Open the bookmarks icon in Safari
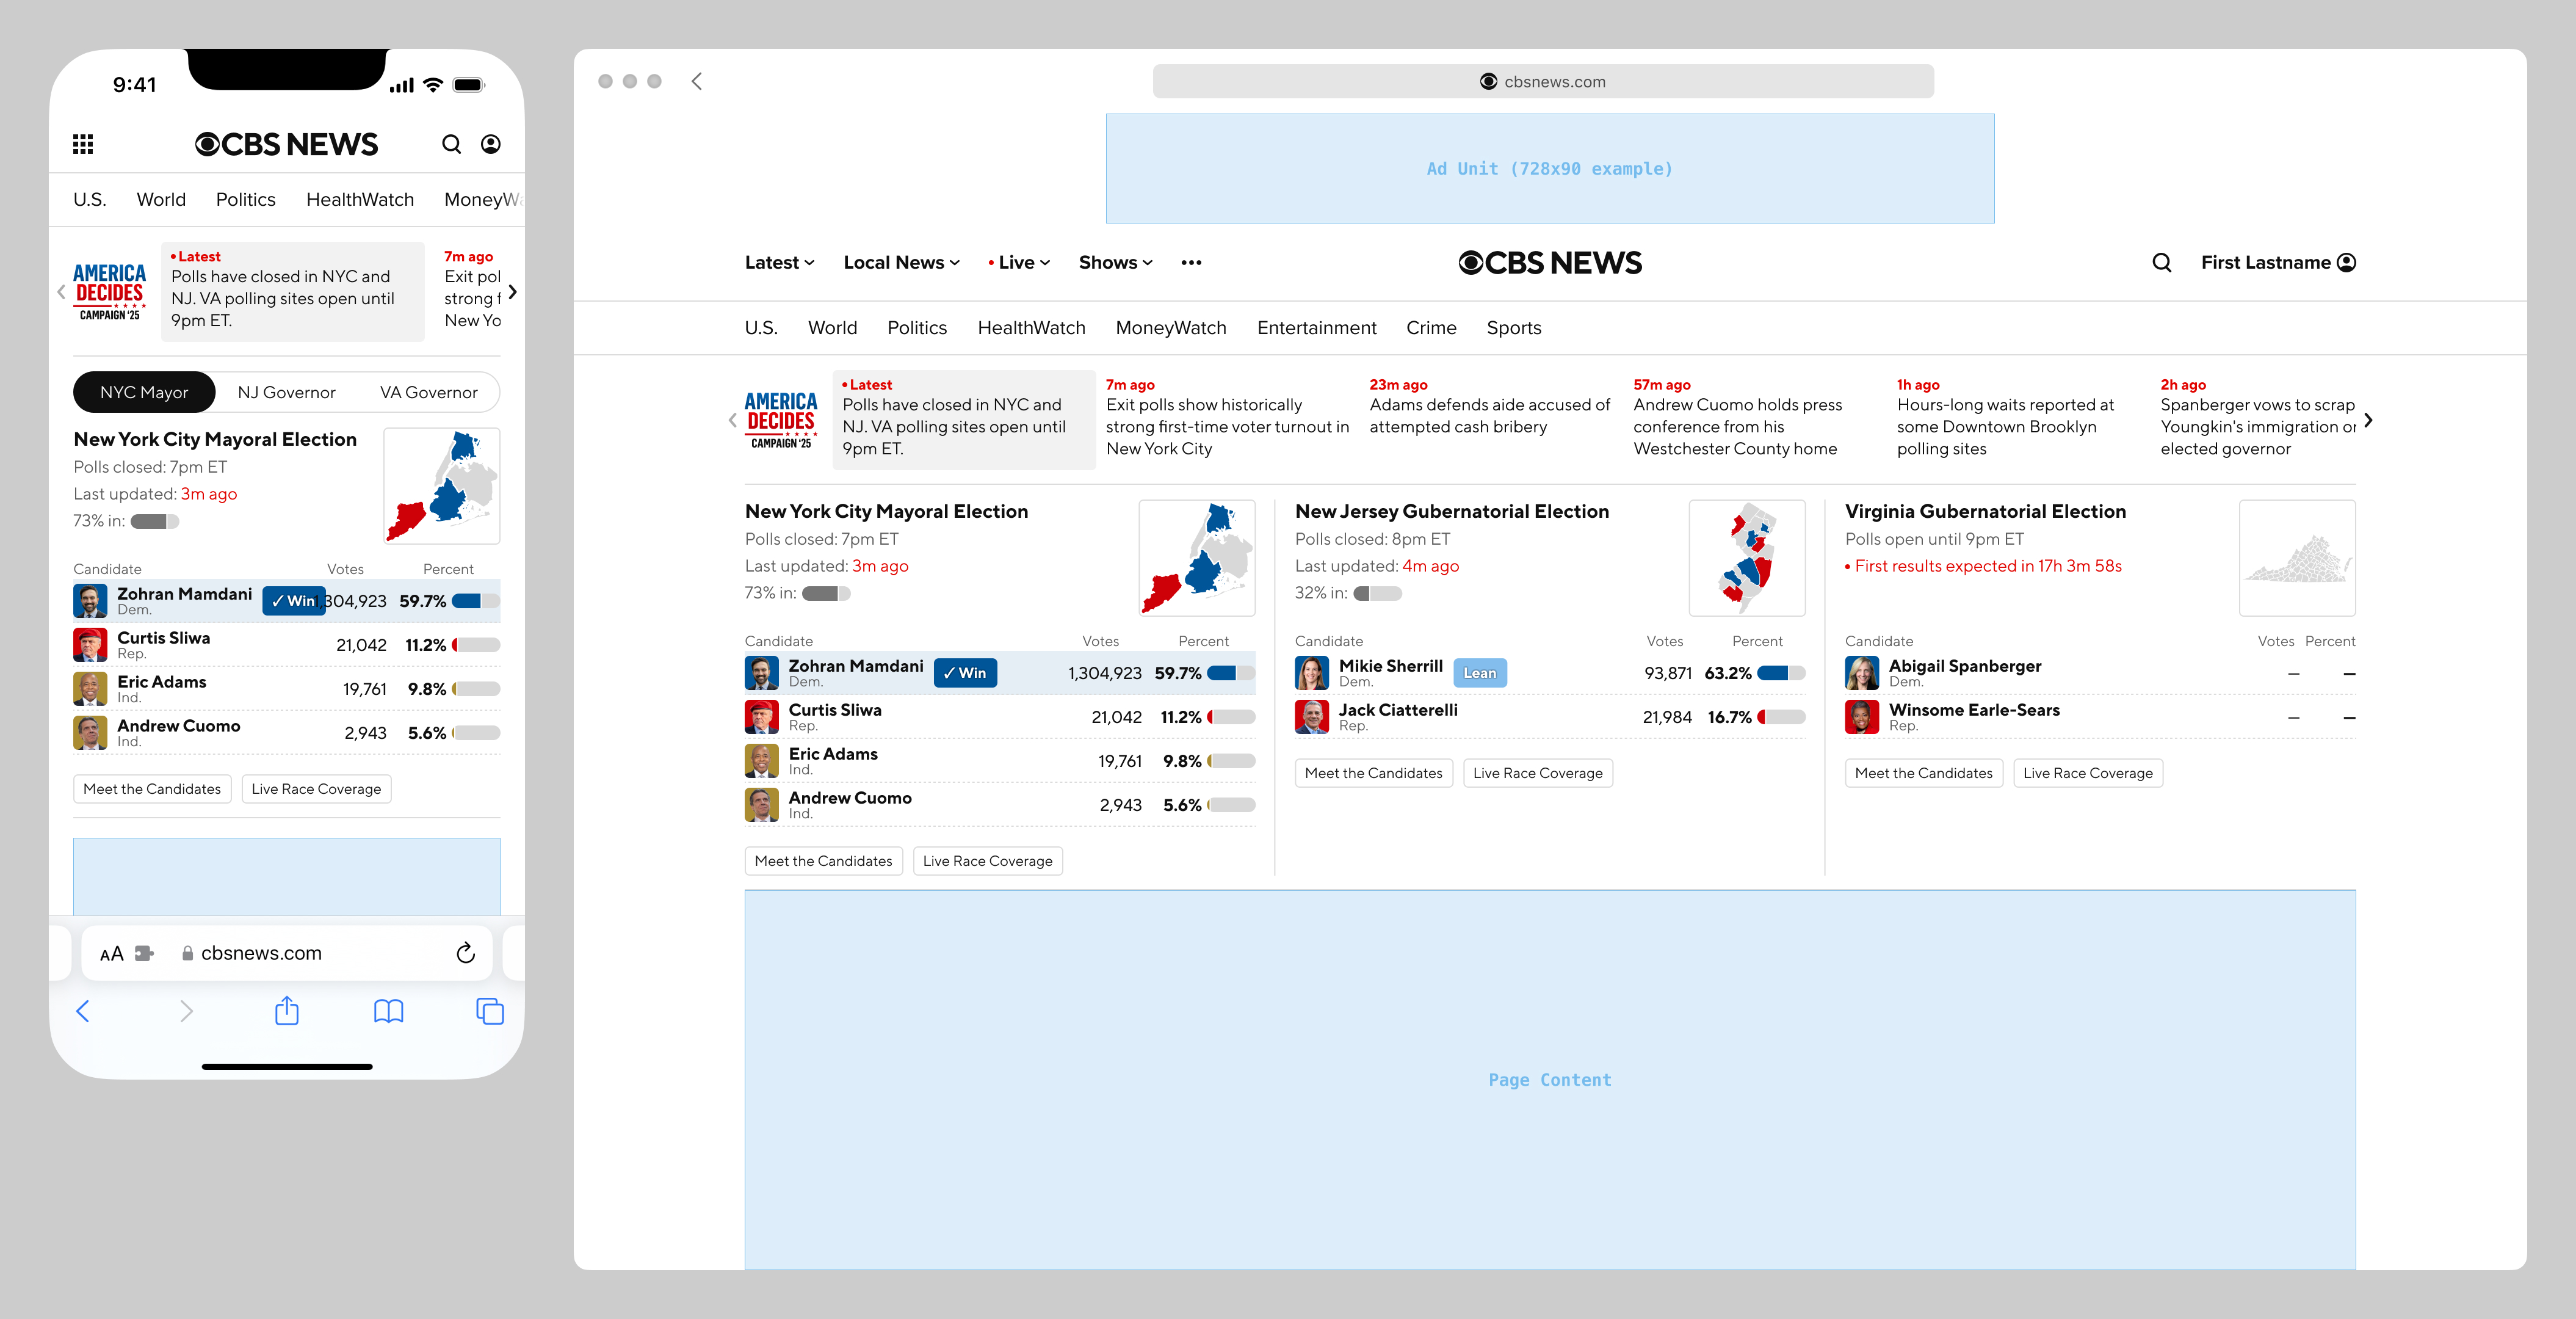This screenshot has width=2576, height=1319. pyautogui.click(x=389, y=1011)
